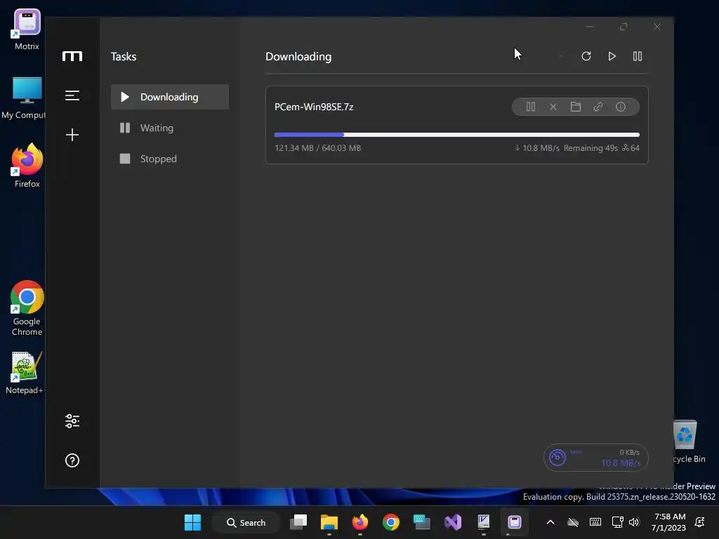719x539 pixels.
Task: Click the download progress bar
Action: (x=456, y=135)
